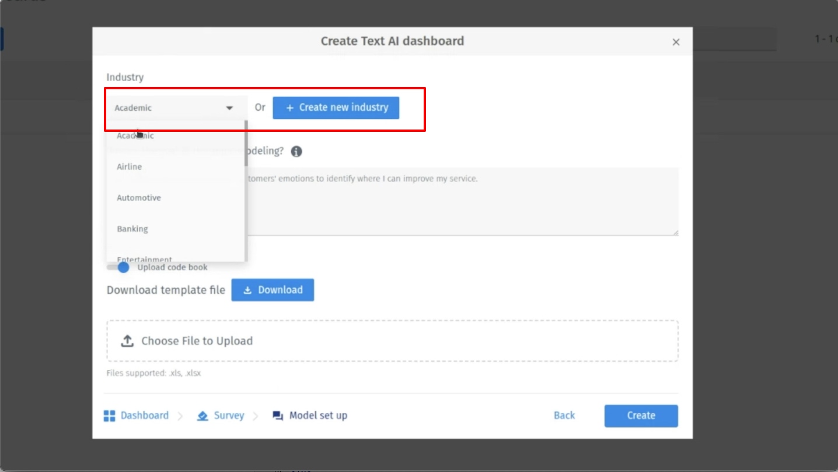This screenshot has height=472, width=838.
Task: Choose Airline in the industry list
Action: click(175, 167)
